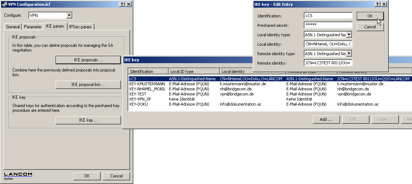412x184 pixels.
Task: Select the KEY-KMUSTERMANN row in the list
Action: [x=147, y=84]
